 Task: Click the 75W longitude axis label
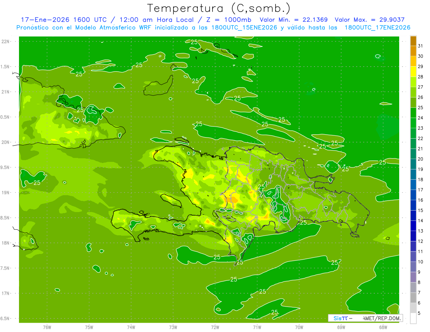tap(89, 327)
